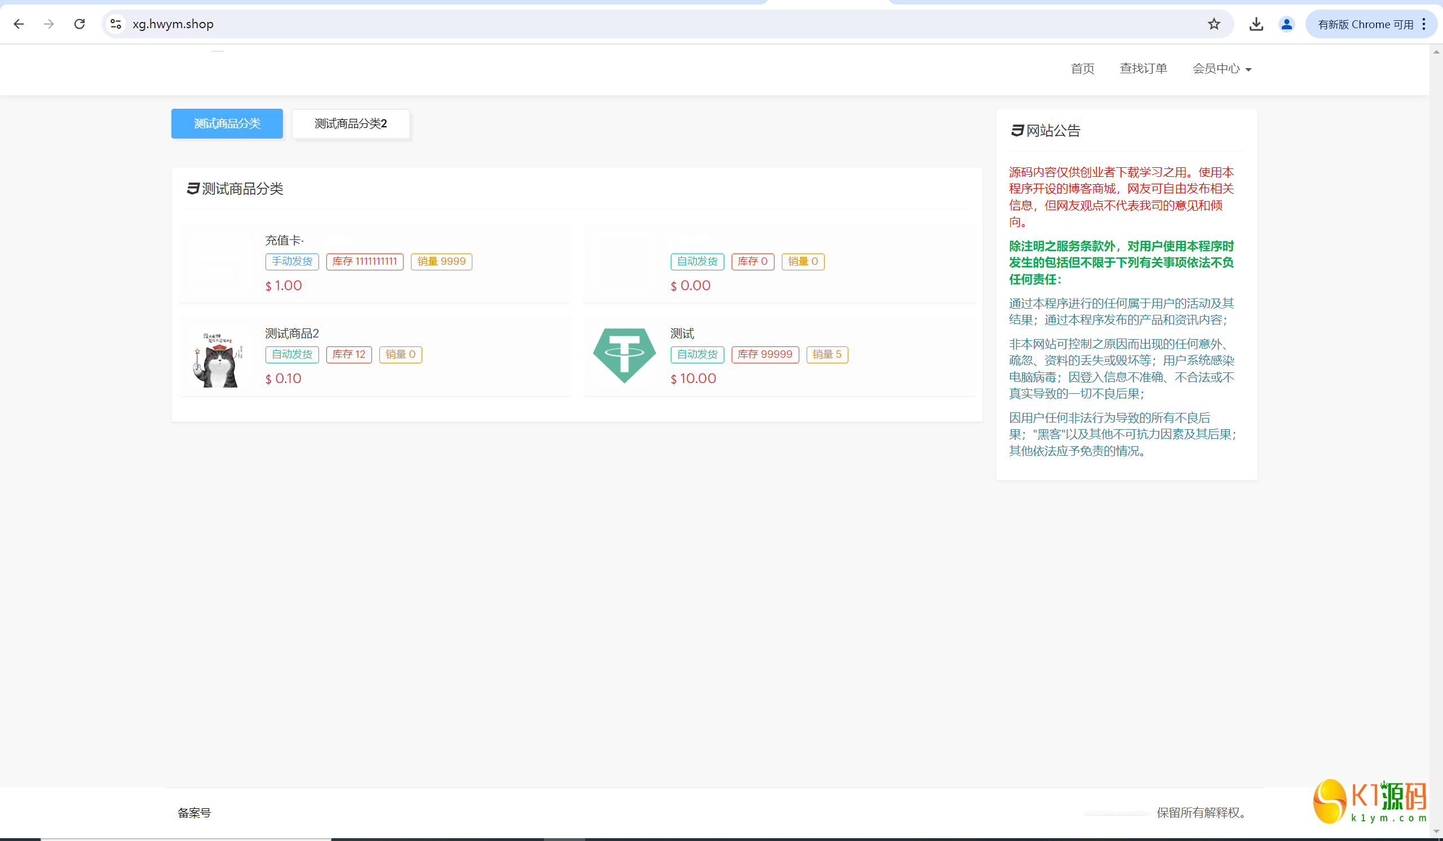This screenshot has height=841, width=1443.
Task: Open site information icon in address bar
Action: (116, 24)
